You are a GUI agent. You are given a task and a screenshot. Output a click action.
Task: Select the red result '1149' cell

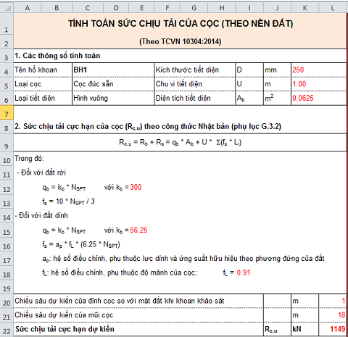(x=333, y=329)
